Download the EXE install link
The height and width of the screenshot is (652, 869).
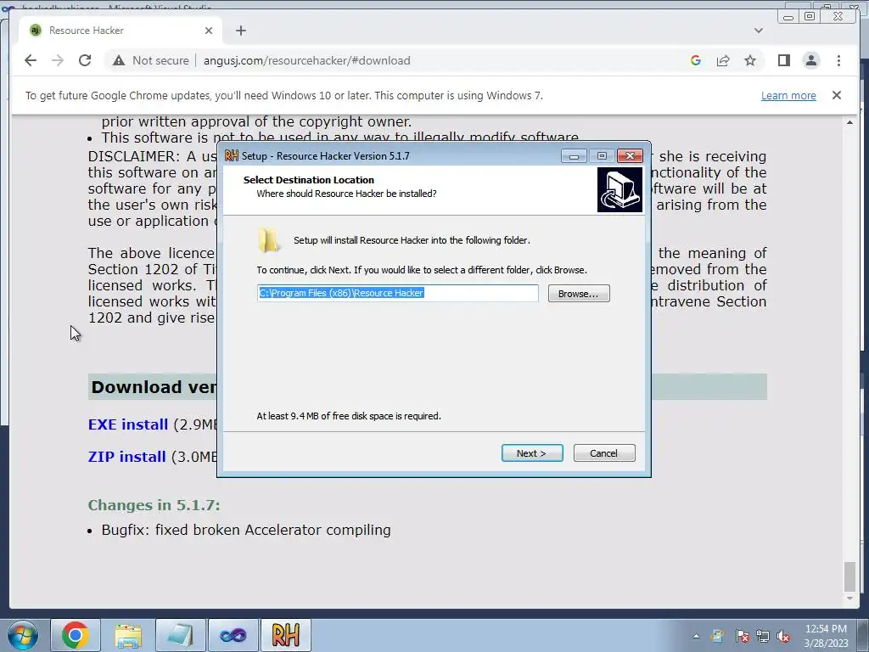tap(128, 424)
